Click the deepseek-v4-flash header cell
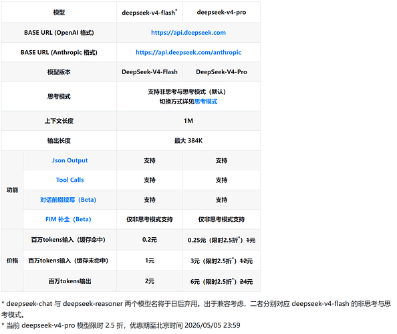 [150, 12]
